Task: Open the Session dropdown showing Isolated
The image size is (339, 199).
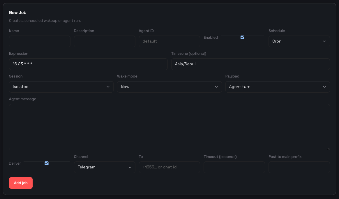Action: [x=61, y=87]
